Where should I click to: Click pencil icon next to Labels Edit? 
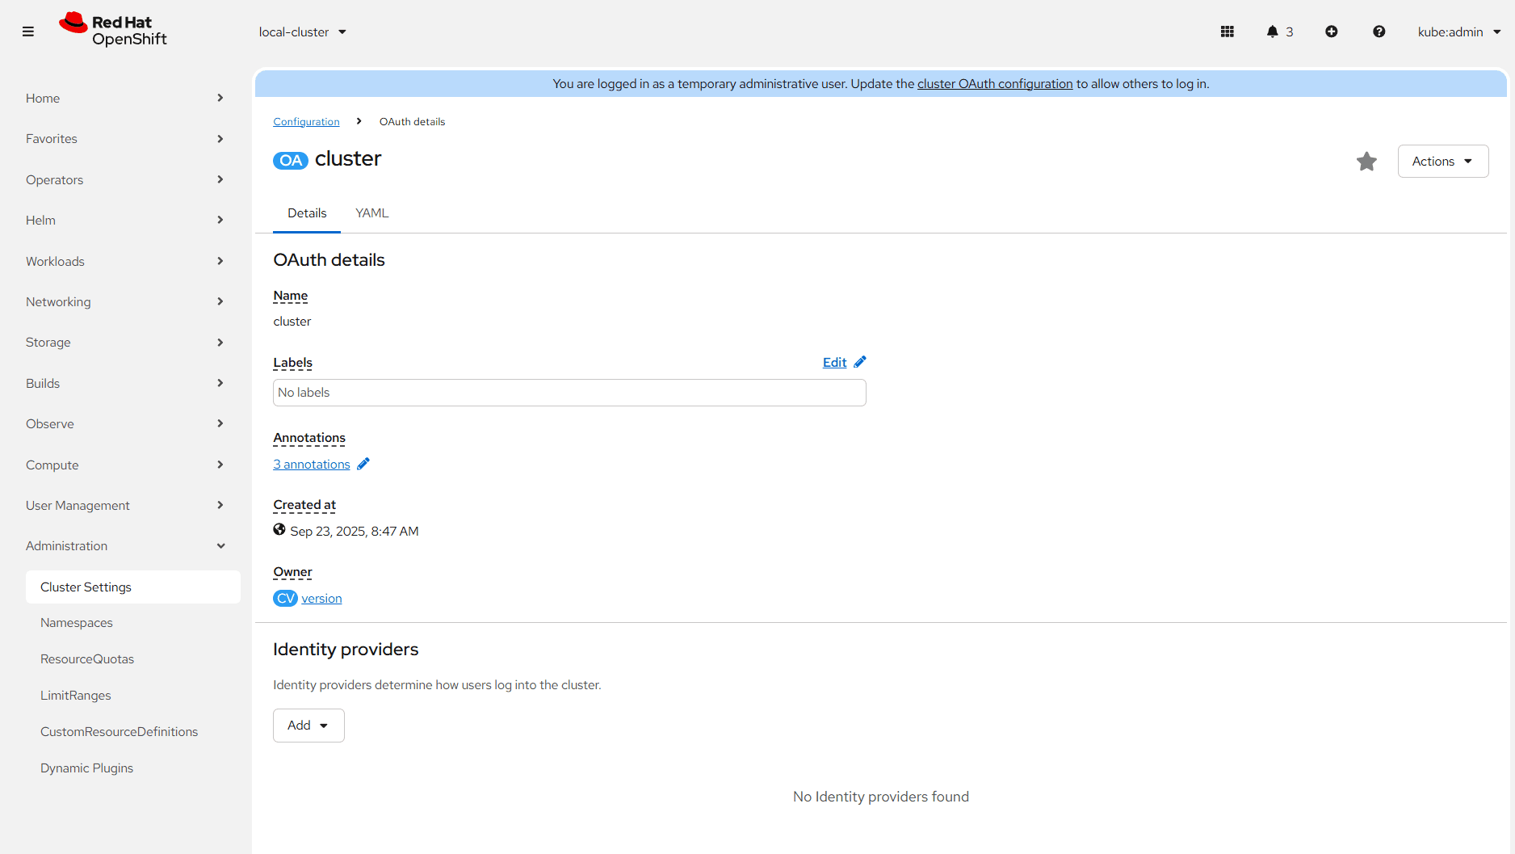860,362
